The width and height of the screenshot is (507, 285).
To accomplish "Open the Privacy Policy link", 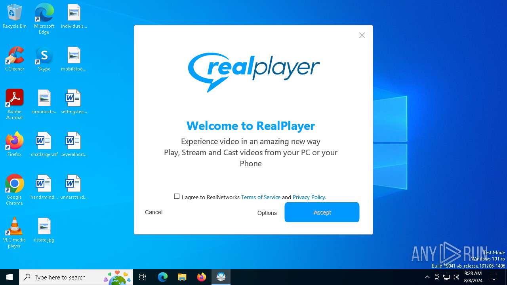I will point(309,197).
